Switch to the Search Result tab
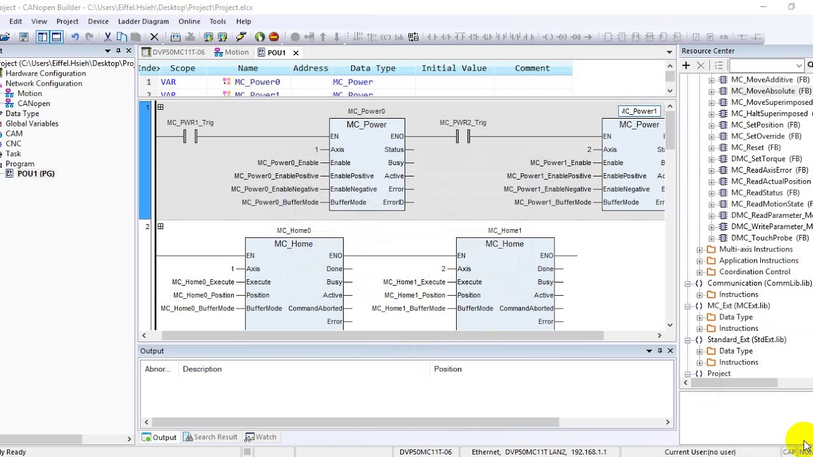813x457 pixels. (210, 437)
